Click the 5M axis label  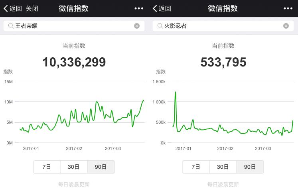coord(10,123)
